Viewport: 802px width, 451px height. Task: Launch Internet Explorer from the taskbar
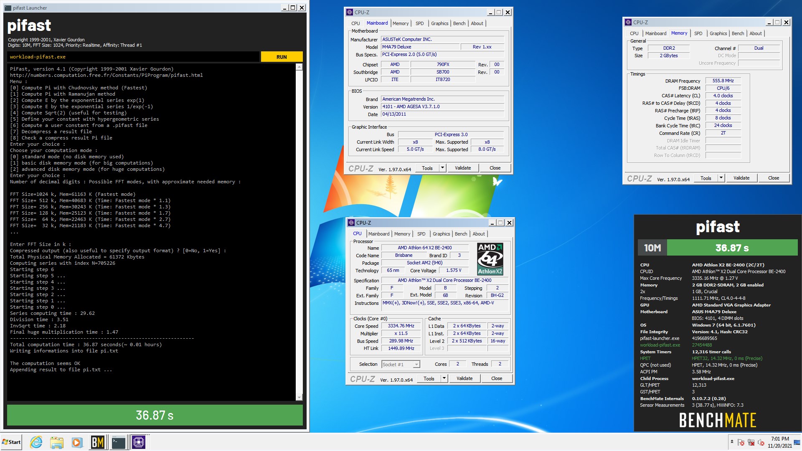coord(36,442)
